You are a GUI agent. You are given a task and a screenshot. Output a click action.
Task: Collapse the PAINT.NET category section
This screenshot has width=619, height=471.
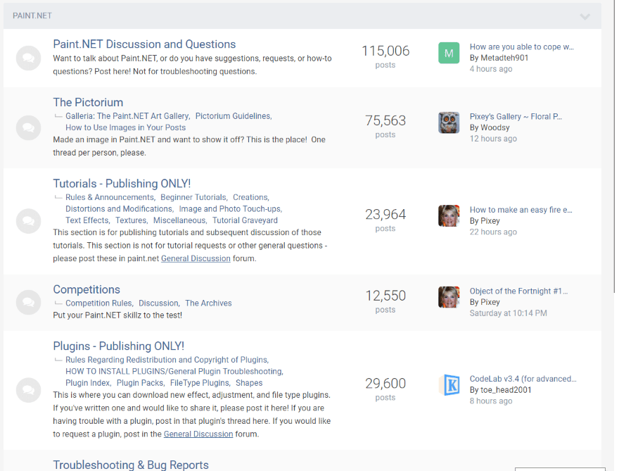(x=585, y=16)
